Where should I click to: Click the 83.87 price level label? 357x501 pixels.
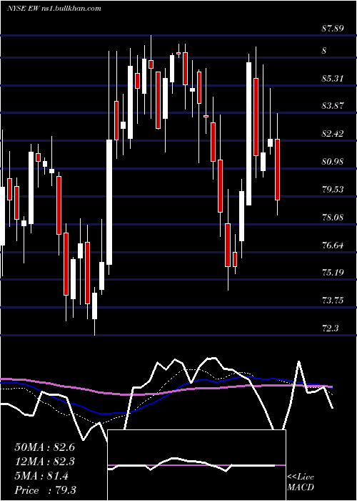tap(333, 106)
